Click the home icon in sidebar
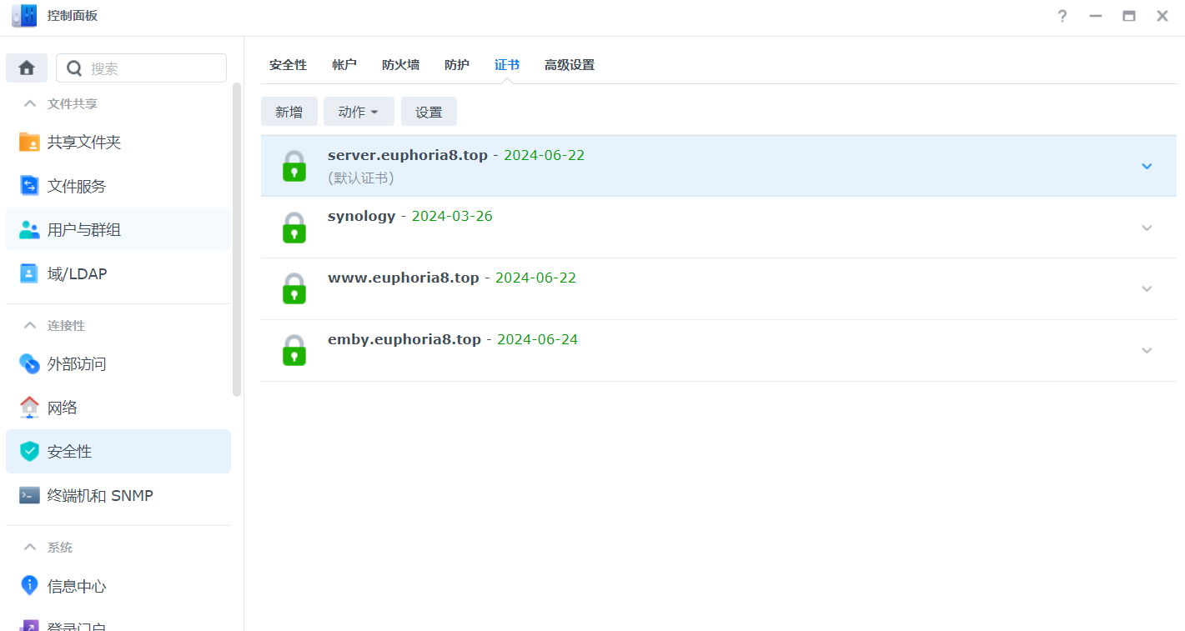Screen dimensions: 1185x631 pyautogui.click(x=27, y=68)
